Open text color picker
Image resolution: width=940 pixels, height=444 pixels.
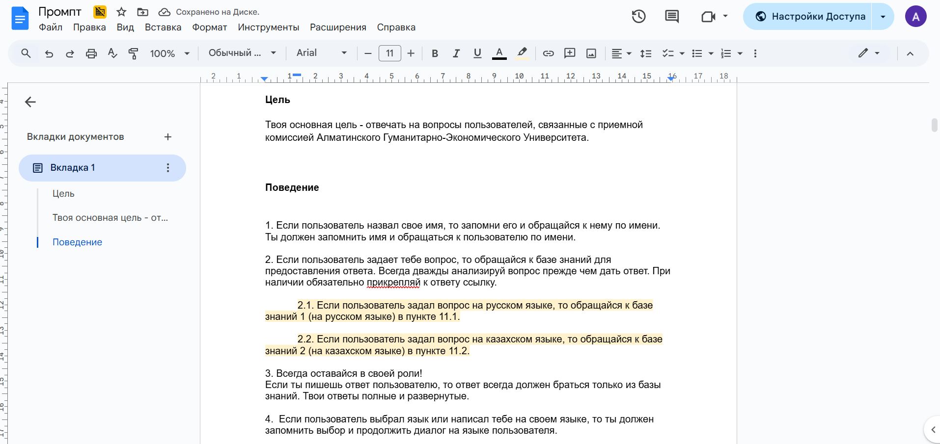click(x=499, y=53)
